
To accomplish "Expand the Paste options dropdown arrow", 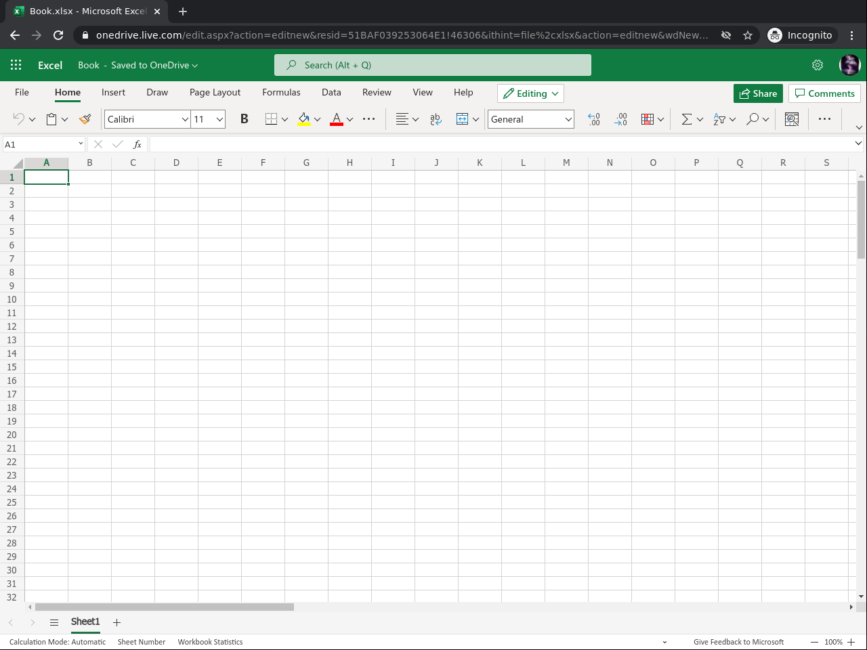I will click(64, 120).
